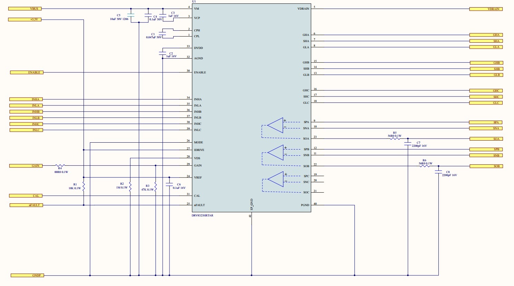Select the INHA port
The height and width of the screenshot is (286, 514).
[x=26, y=99]
